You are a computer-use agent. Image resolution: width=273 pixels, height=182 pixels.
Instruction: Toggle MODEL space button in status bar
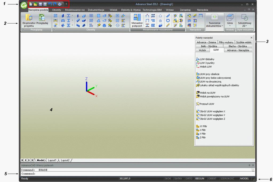[244, 179]
